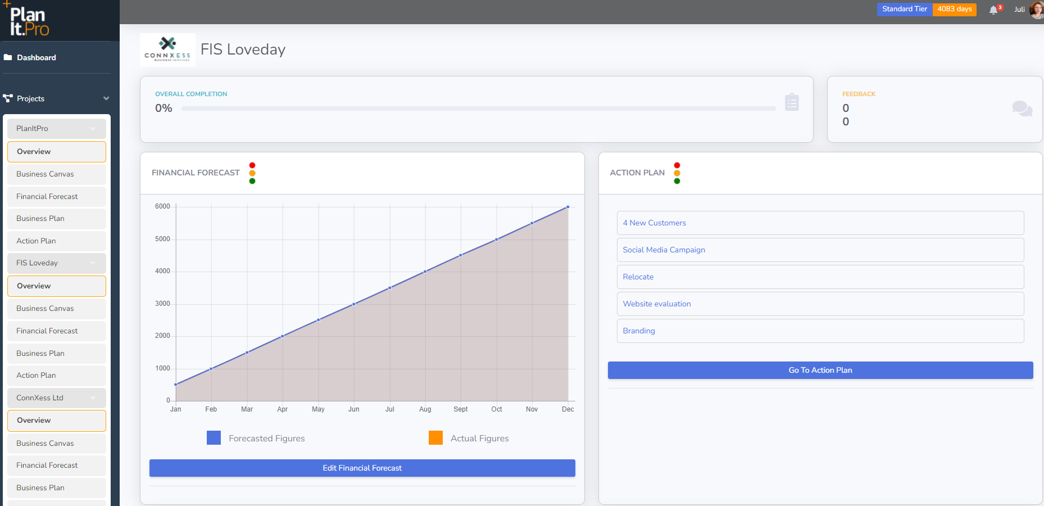This screenshot has height=506, width=1044.
Task: Click the Dashboard folder icon
Action: [8, 57]
